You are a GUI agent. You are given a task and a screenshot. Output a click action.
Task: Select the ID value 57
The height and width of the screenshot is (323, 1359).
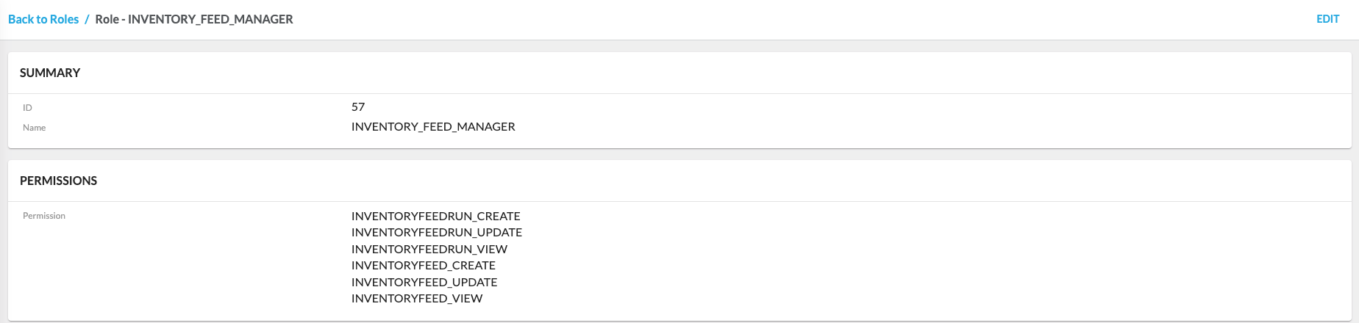358,107
